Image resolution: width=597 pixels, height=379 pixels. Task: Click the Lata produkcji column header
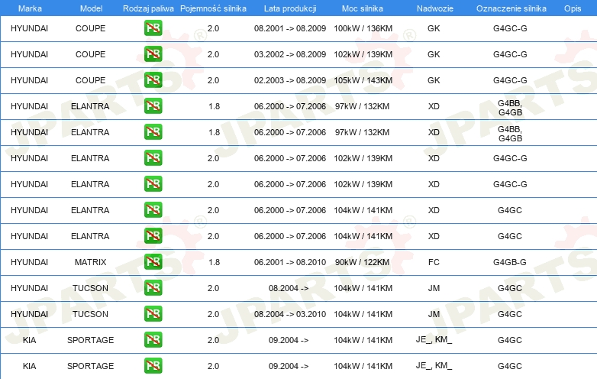tap(289, 8)
